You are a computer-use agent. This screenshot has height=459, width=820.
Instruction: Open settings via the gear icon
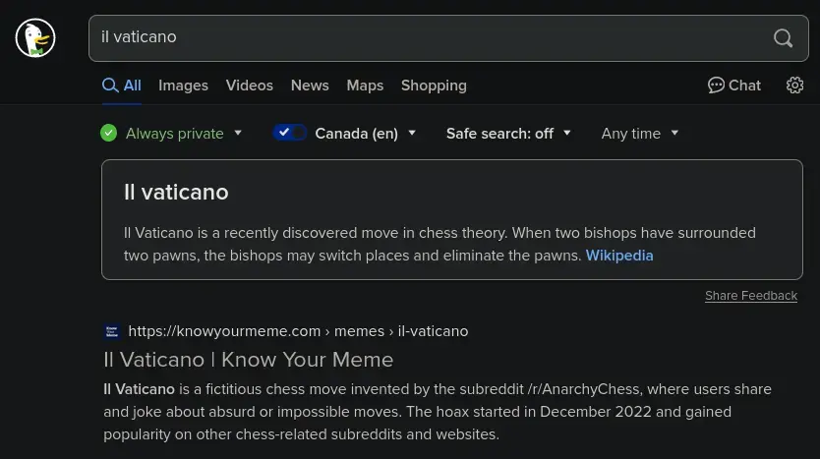[794, 86]
